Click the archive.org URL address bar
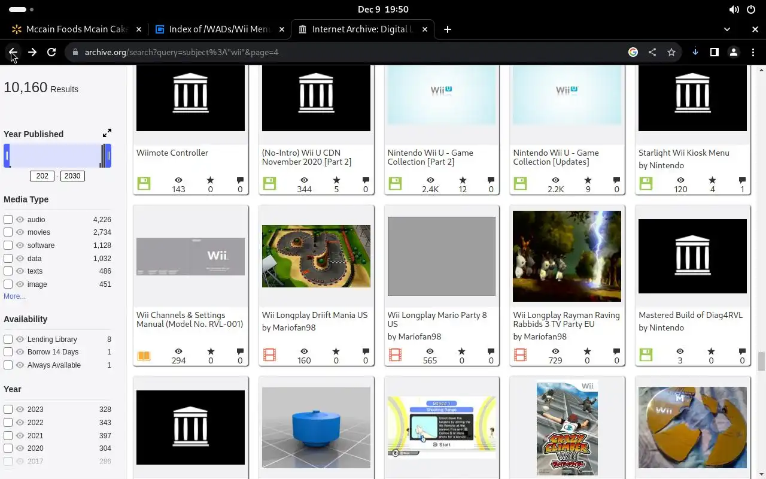 click(x=353, y=52)
